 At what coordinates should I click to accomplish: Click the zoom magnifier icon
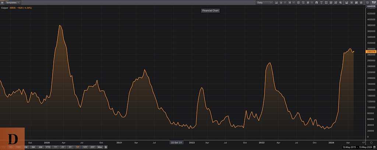pyautogui.click(x=341, y=3)
